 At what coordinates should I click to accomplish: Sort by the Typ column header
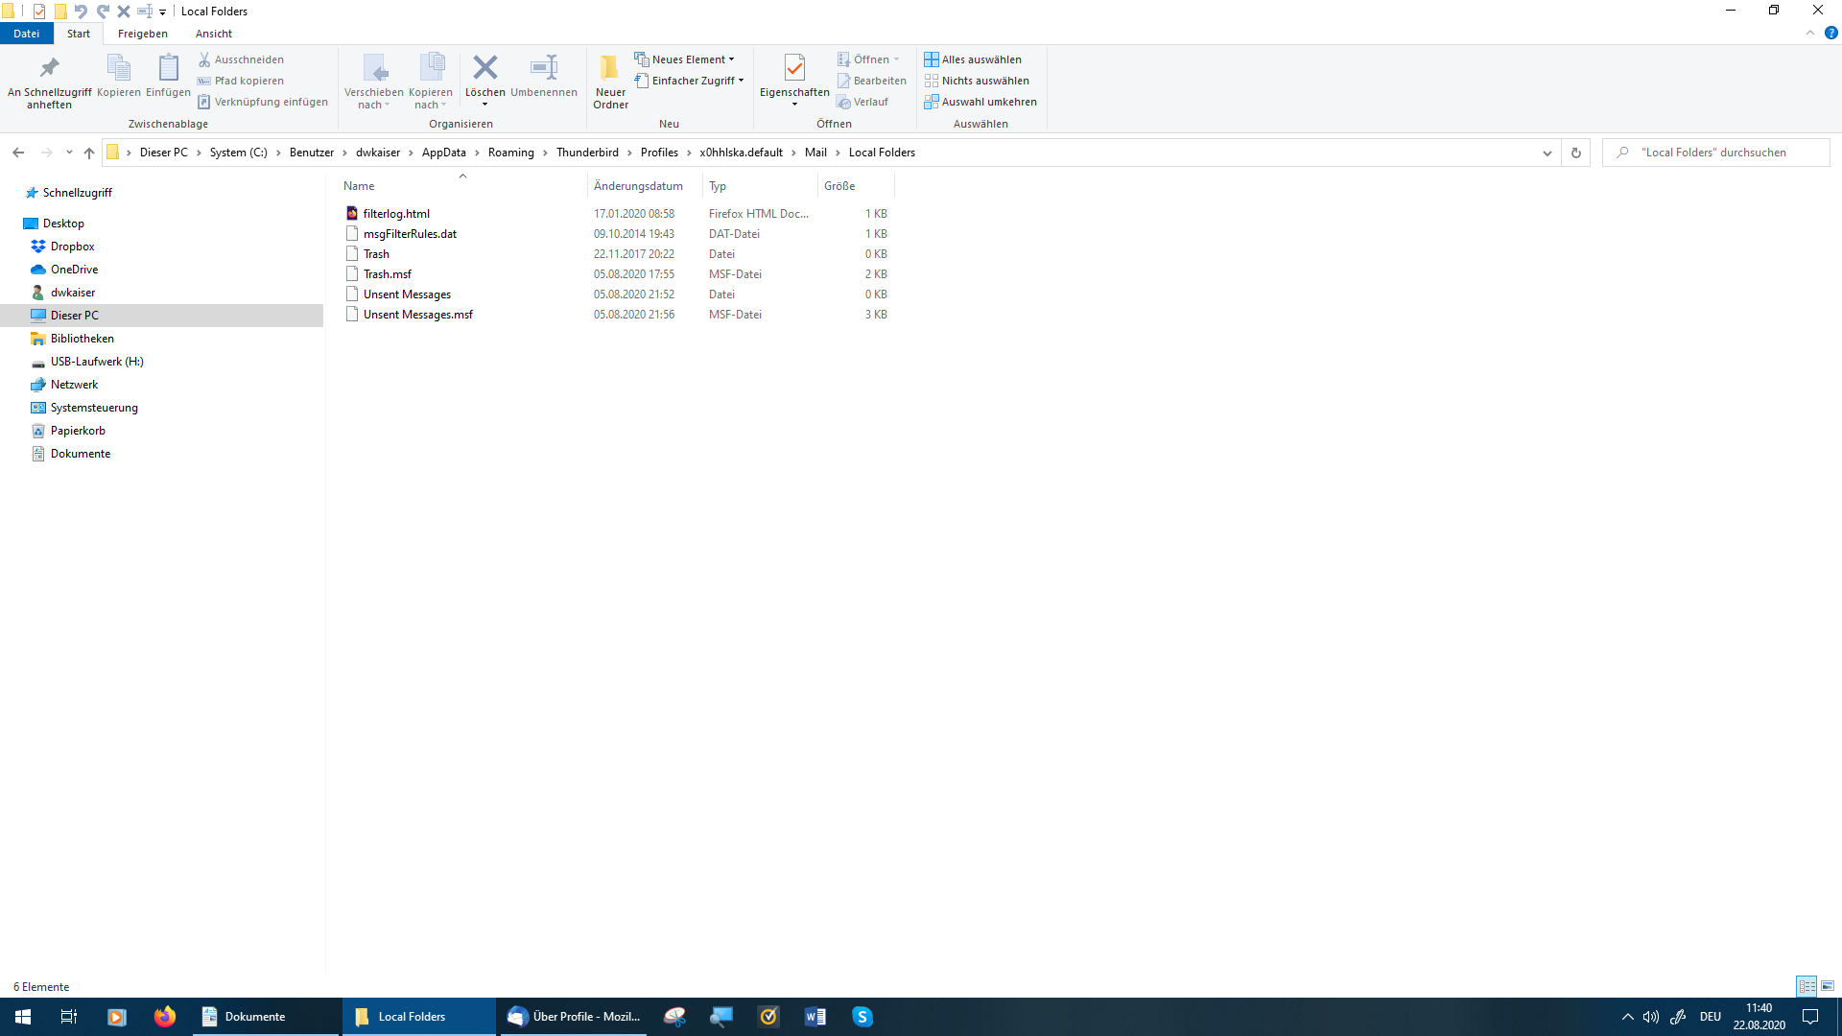point(760,186)
